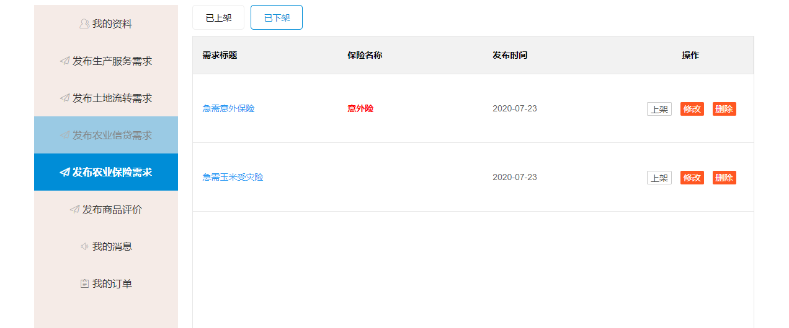Open the 急需意外保险 requirement link
Viewport: 789px width, 328px height.
click(x=228, y=109)
